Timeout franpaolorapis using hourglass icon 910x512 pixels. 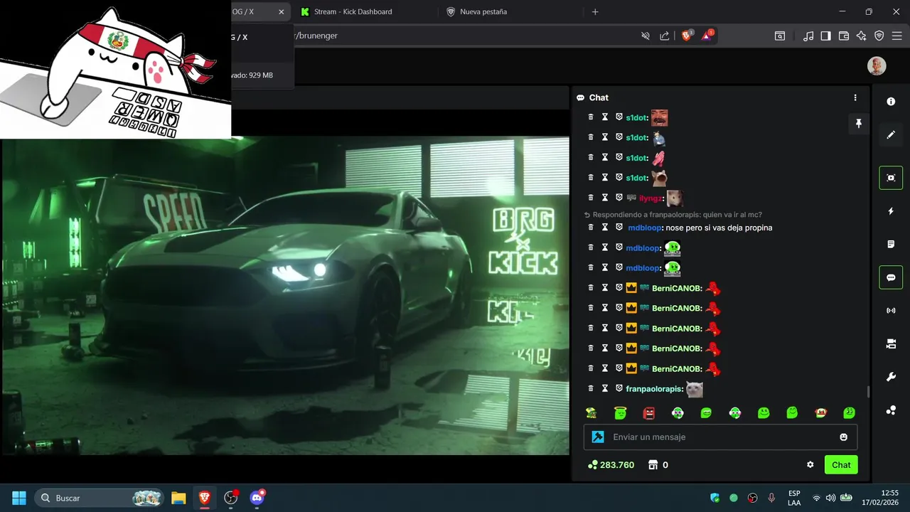click(x=605, y=388)
